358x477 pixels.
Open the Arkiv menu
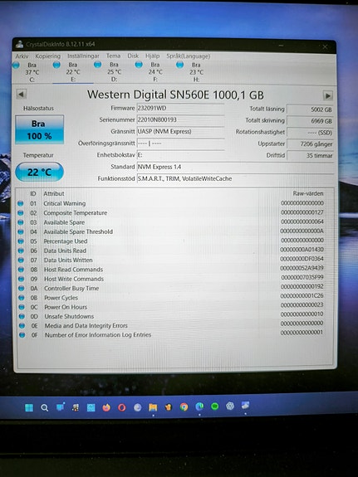(x=22, y=56)
